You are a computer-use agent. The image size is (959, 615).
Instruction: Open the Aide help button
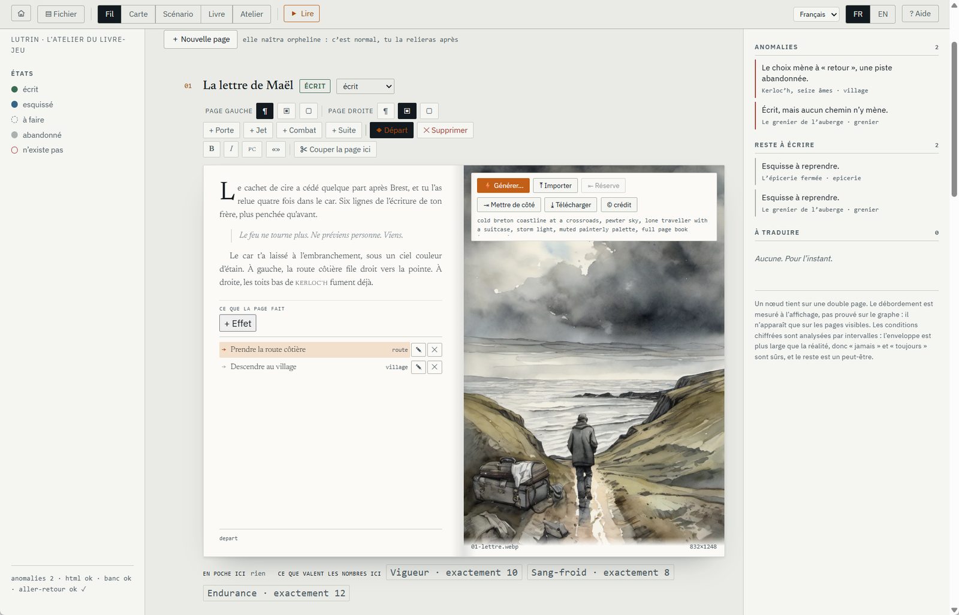click(x=920, y=14)
